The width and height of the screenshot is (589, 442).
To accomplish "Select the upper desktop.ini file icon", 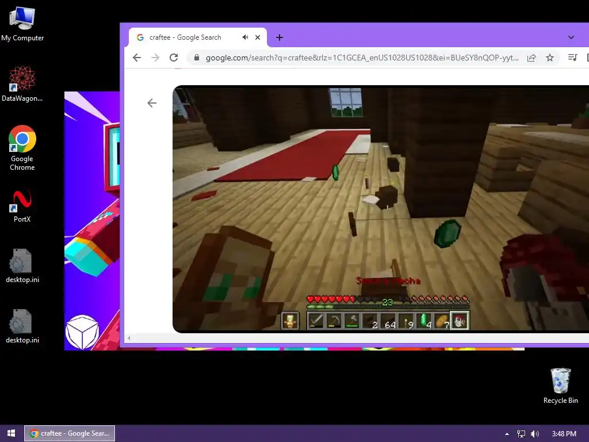I will point(22,266).
